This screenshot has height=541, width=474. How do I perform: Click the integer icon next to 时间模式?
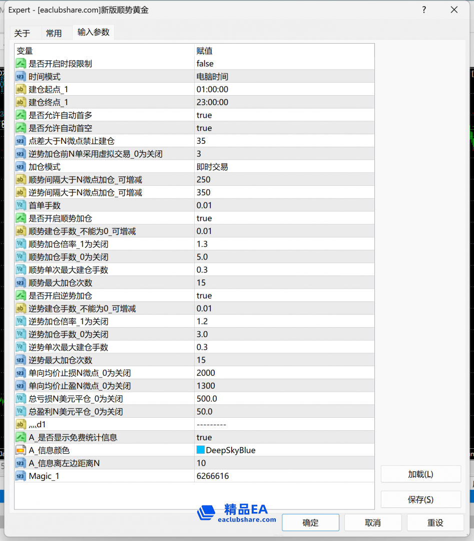pos(21,77)
